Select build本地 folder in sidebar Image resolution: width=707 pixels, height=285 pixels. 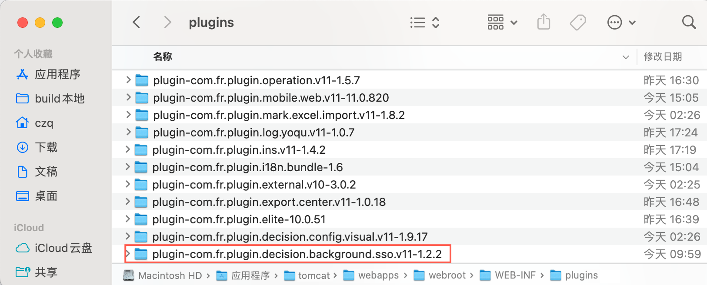pyautogui.click(x=60, y=99)
